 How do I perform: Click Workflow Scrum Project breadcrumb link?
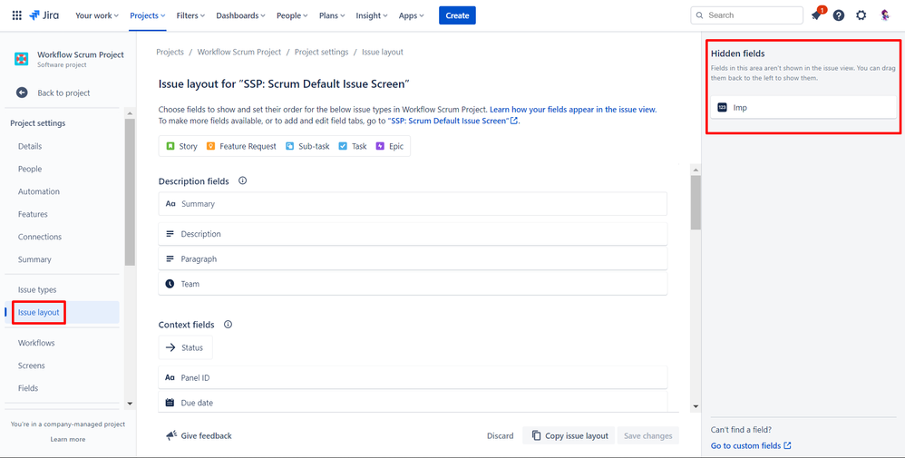(x=239, y=52)
